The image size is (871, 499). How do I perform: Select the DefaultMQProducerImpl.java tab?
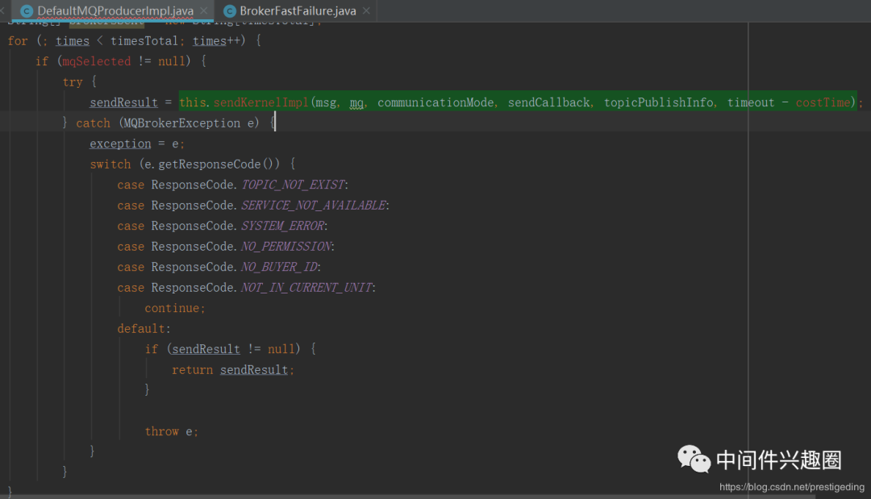pos(115,10)
